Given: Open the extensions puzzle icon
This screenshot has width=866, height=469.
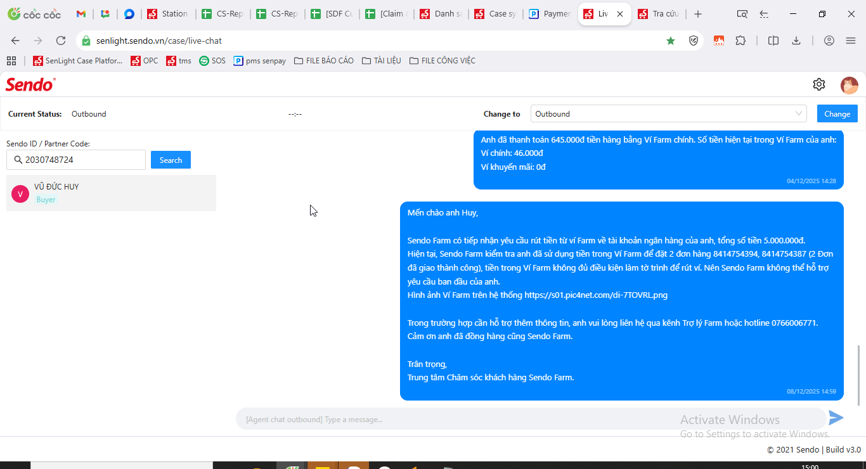Looking at the screenshot, I should (x=740, y=41).
